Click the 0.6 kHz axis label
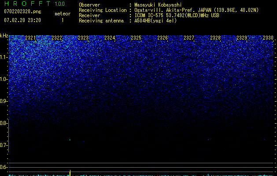Image resolution: width=277 pixels, height=176 pixels. click(x=4, y=167)
